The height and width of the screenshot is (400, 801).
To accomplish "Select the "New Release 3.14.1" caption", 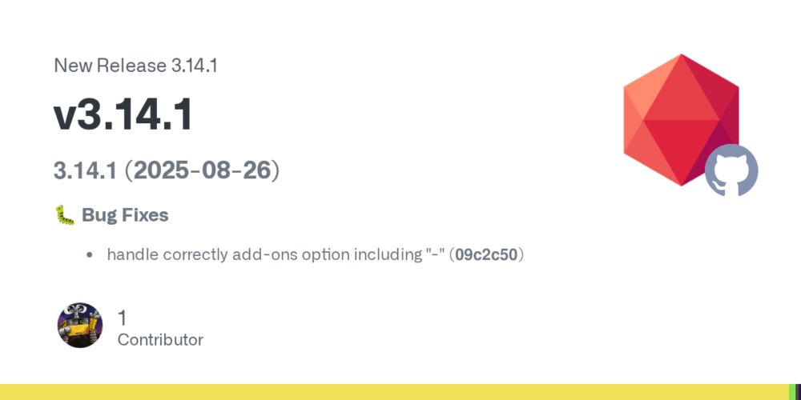I will 136,66.
